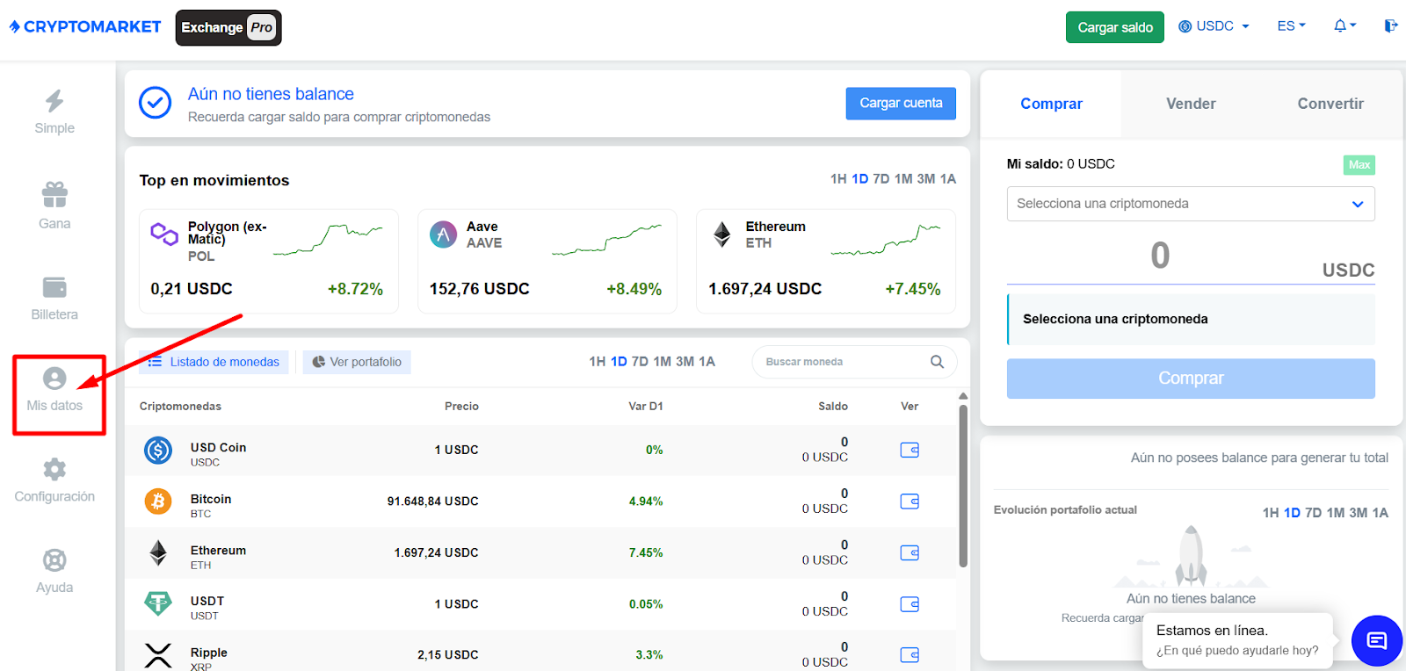Viewport: 1406px width, 671px height.
Task: Open the Exchange Pro mode button
Action: click(228, 27)
